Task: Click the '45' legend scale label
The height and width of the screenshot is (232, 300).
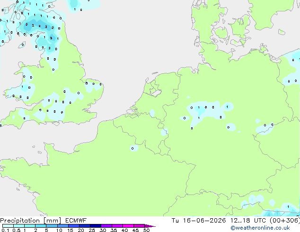Action: (135, 230)
